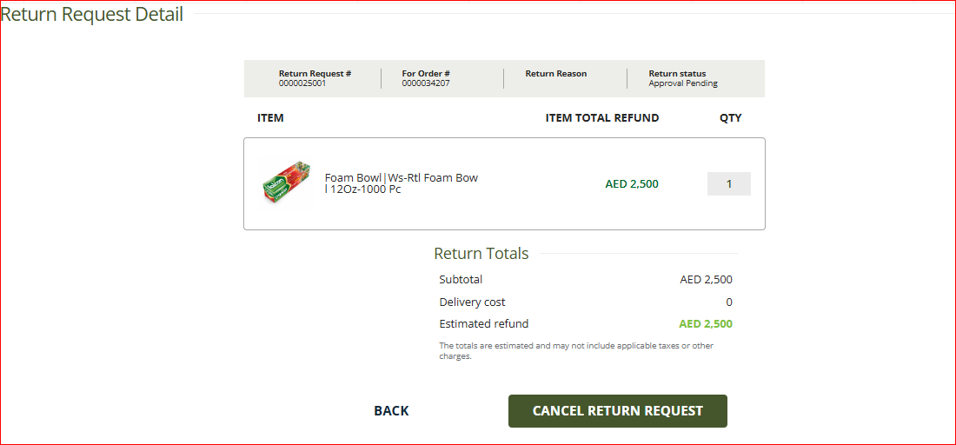Open the Foam Bowl product name link
Image resolution: width=956 pixels, height=445 pixels.
click(401, 183)
